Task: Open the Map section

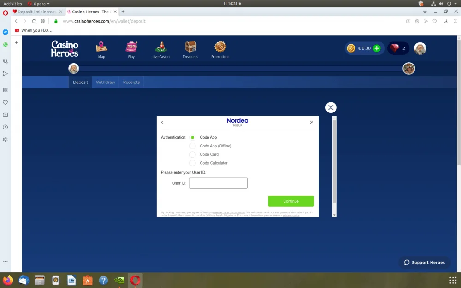Action: click(101, 50)
